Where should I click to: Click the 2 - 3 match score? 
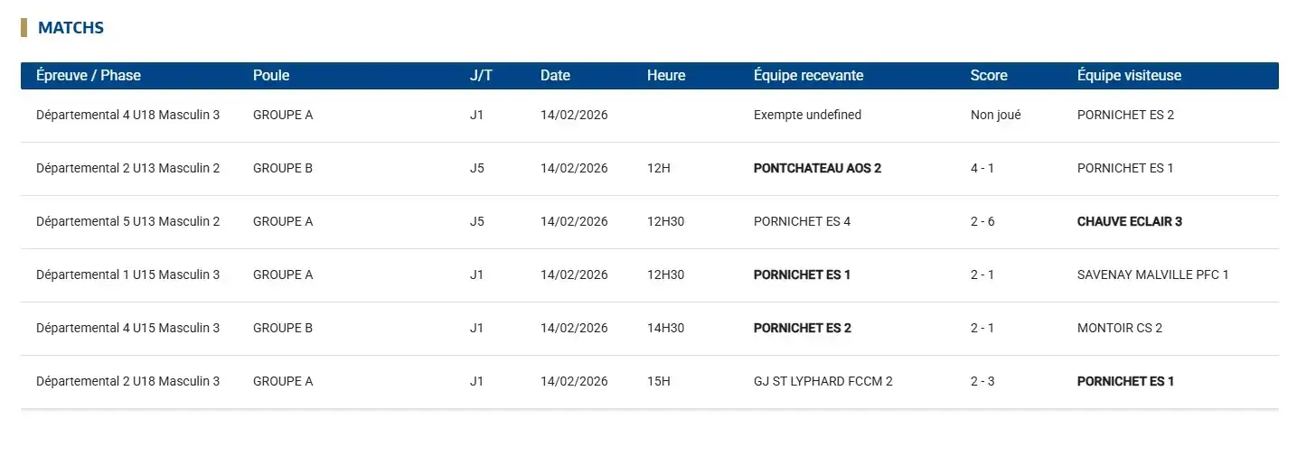coord(982,382)
